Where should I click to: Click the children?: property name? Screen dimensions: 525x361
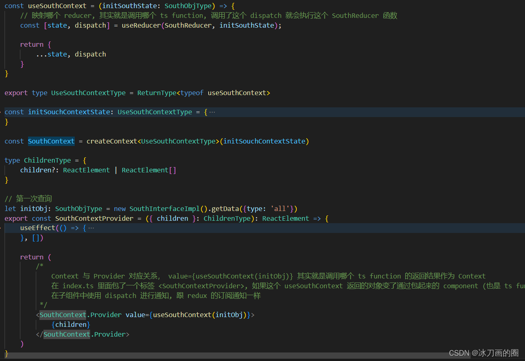point(39,170)
